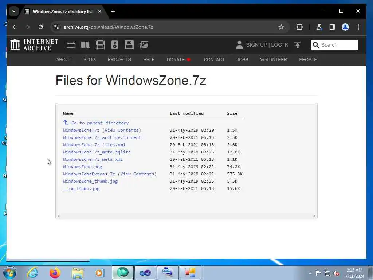Open the Software floppy disk icon
This screenshot has height=280, width=373.
click(129, 45)
